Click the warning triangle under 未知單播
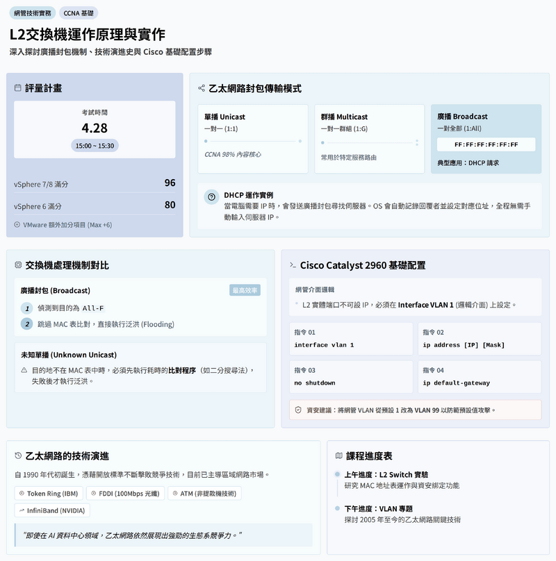Image resolution: width=556 pixels, height=561 pixels. coord(24,370)
